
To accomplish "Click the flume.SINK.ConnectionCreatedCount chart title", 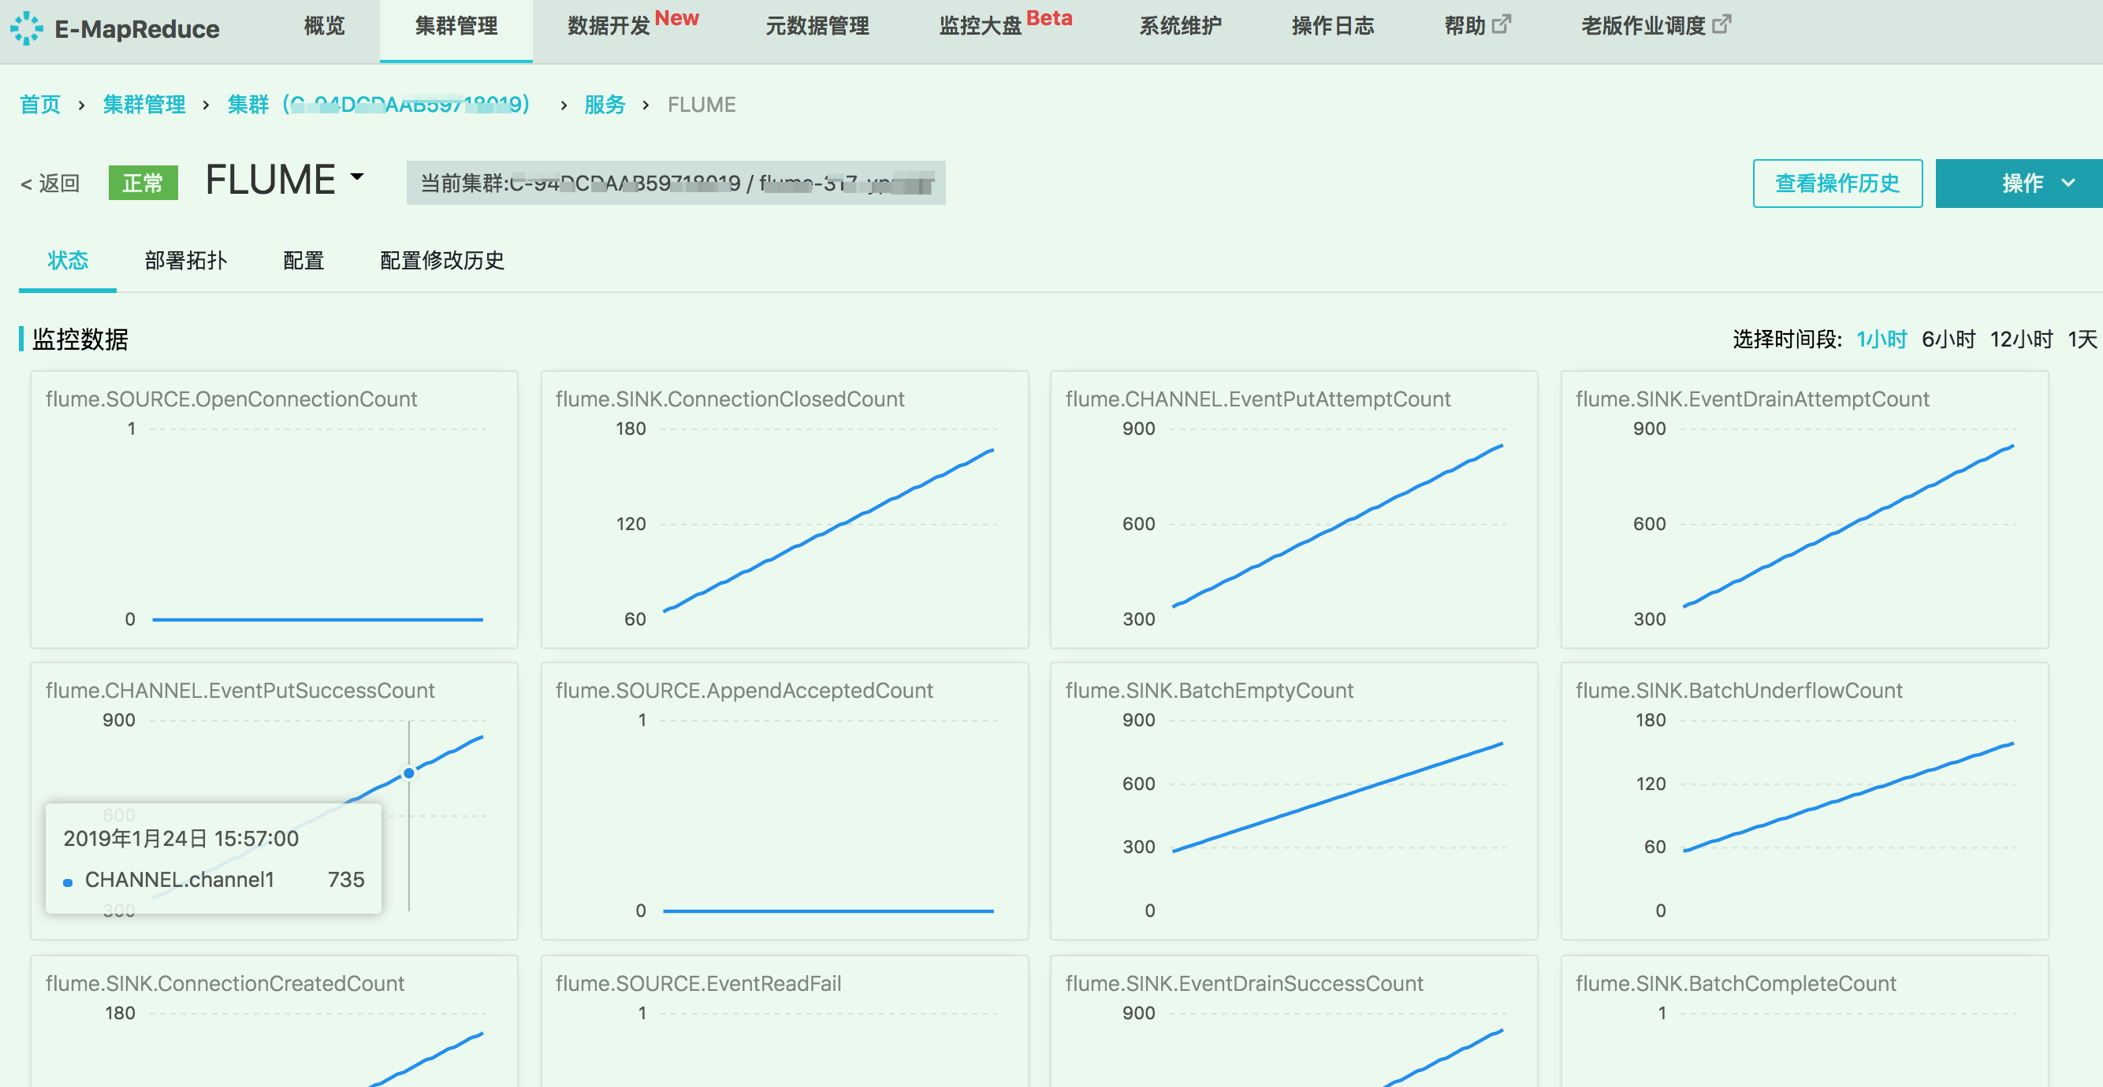I will pos(225,983).
